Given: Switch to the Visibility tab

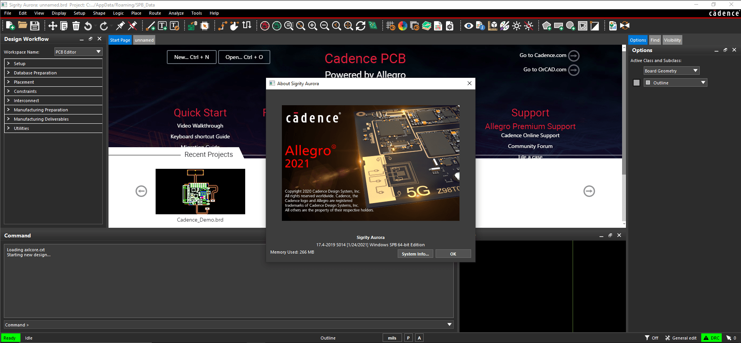Looking at the screenshot, I should [672, 40].
